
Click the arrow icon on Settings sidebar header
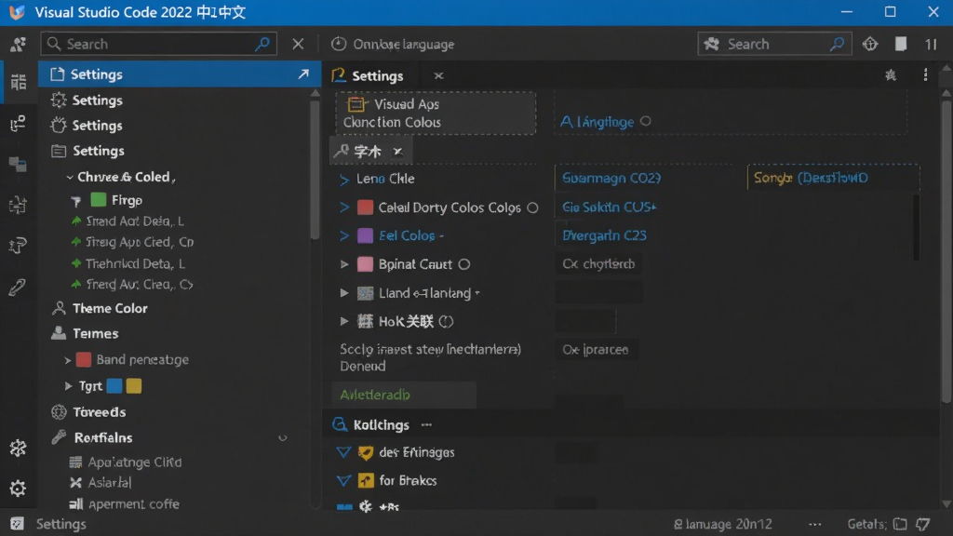[x=303, y=74]
